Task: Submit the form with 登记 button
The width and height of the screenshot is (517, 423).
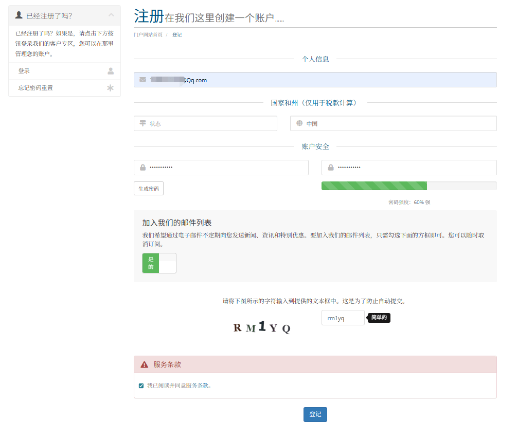Action: tap(315, 414)
